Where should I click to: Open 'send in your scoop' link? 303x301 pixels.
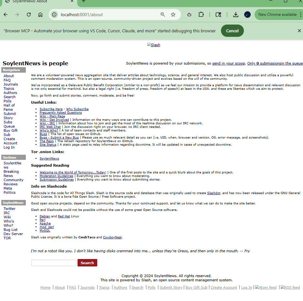tap(229, 63)
